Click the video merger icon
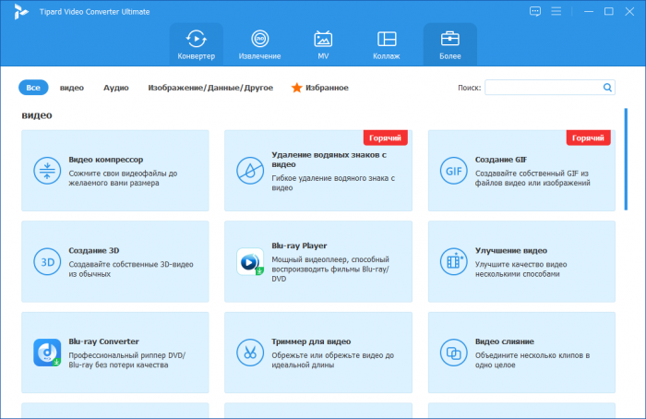The width and height of the screenshot is (646, 419). (453, 352)
